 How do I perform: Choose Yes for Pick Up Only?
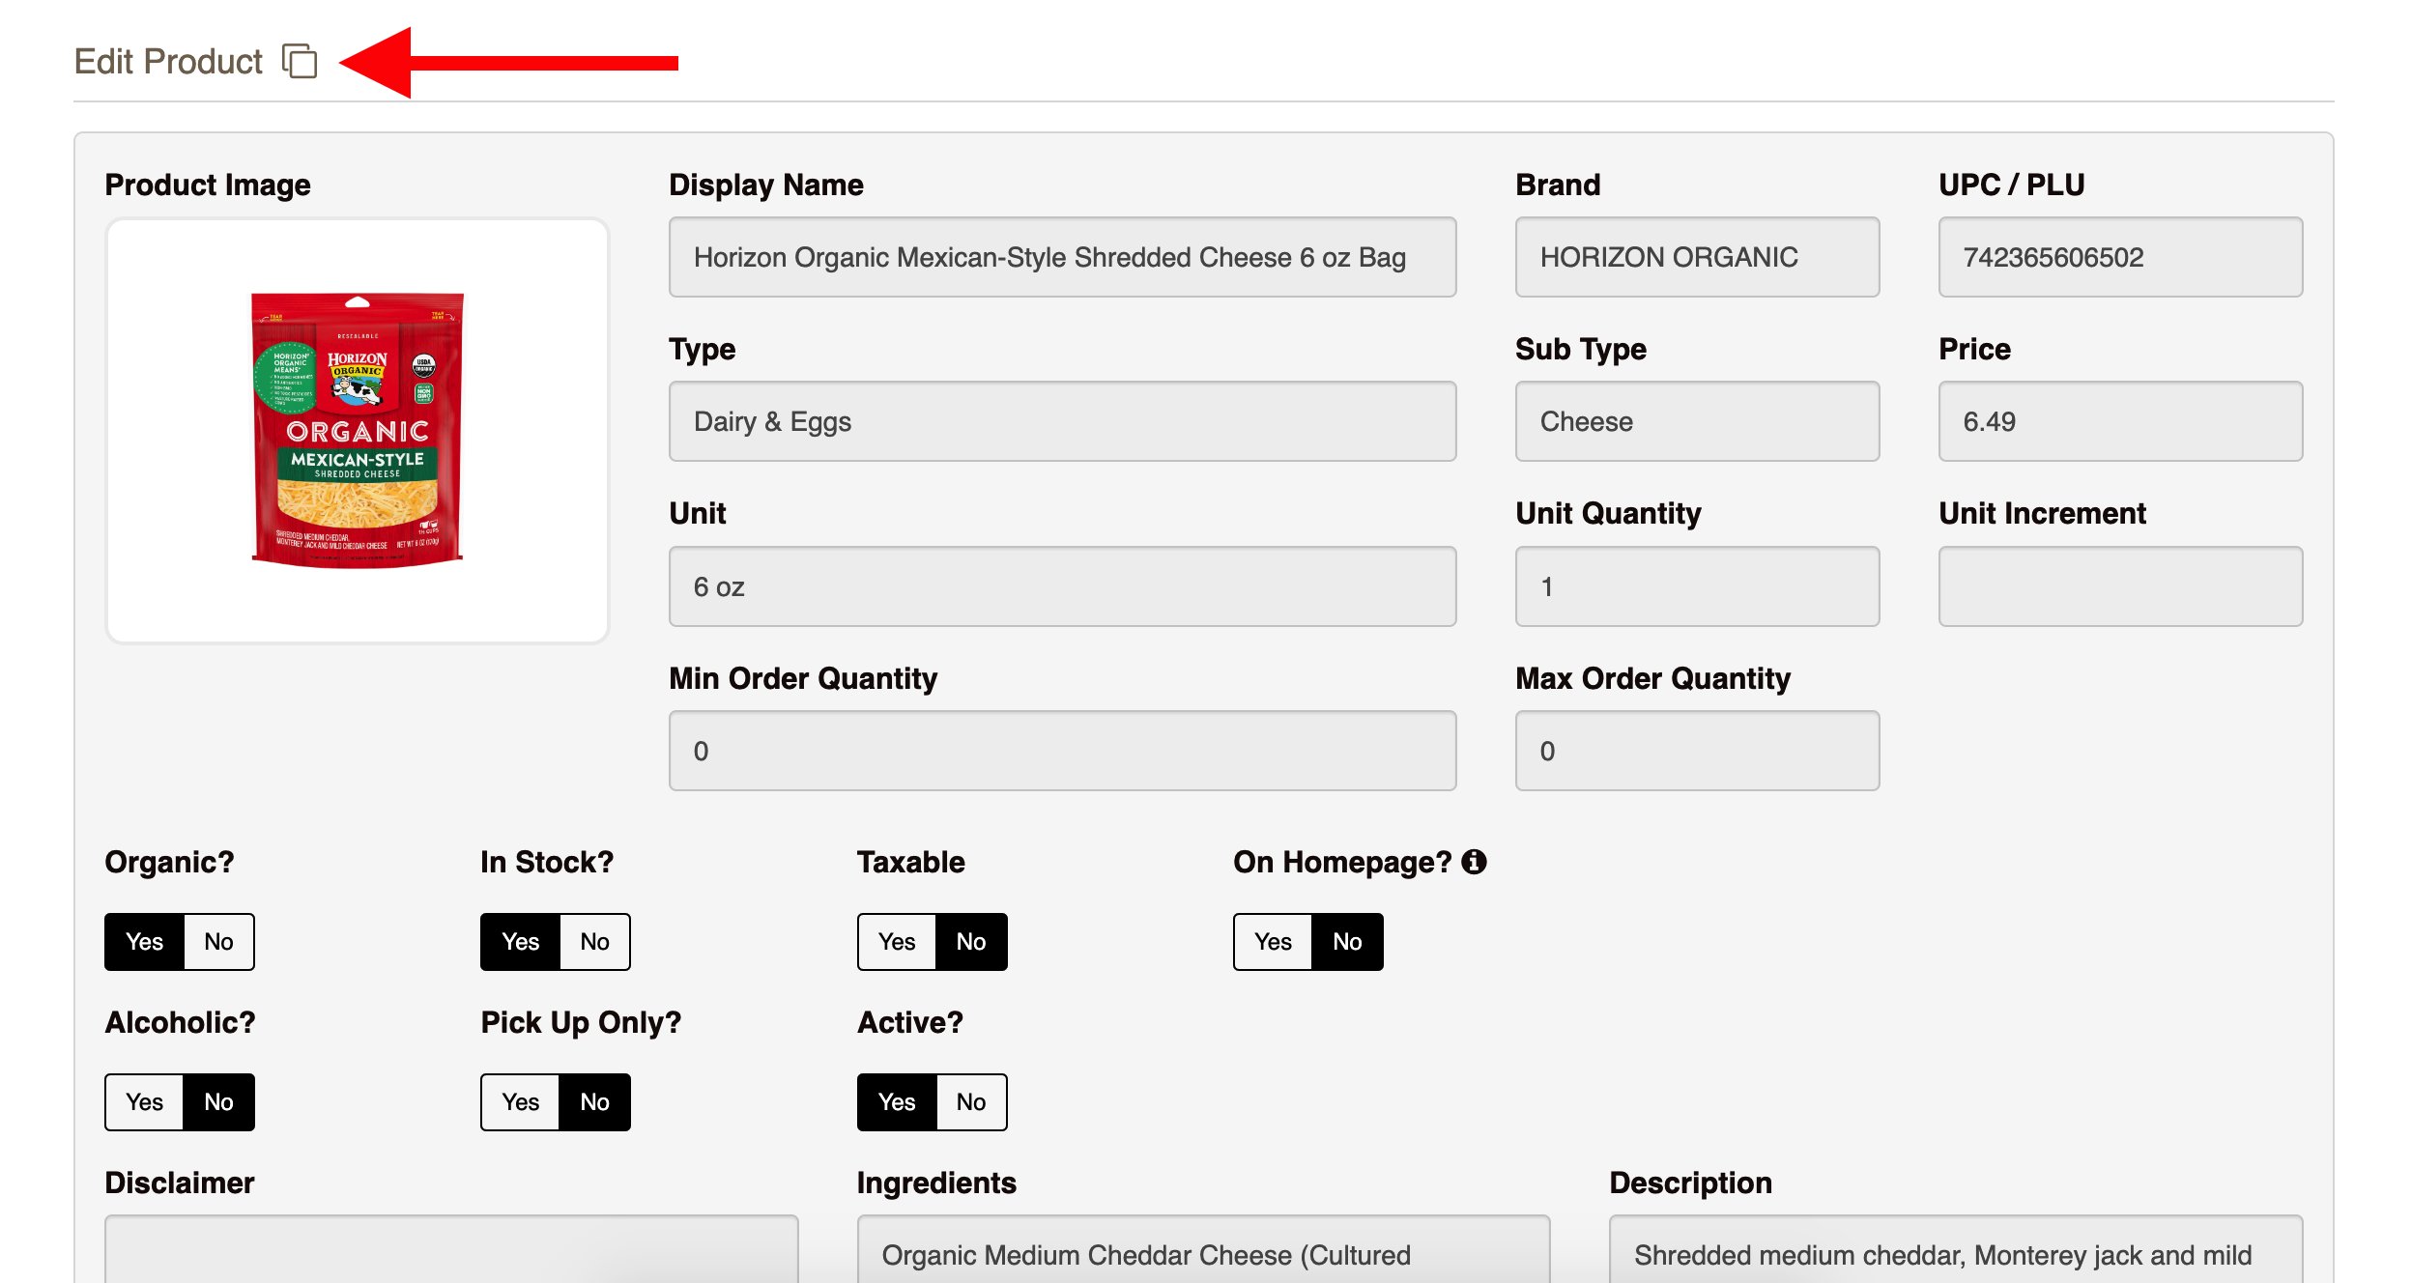click(520, 1102)
